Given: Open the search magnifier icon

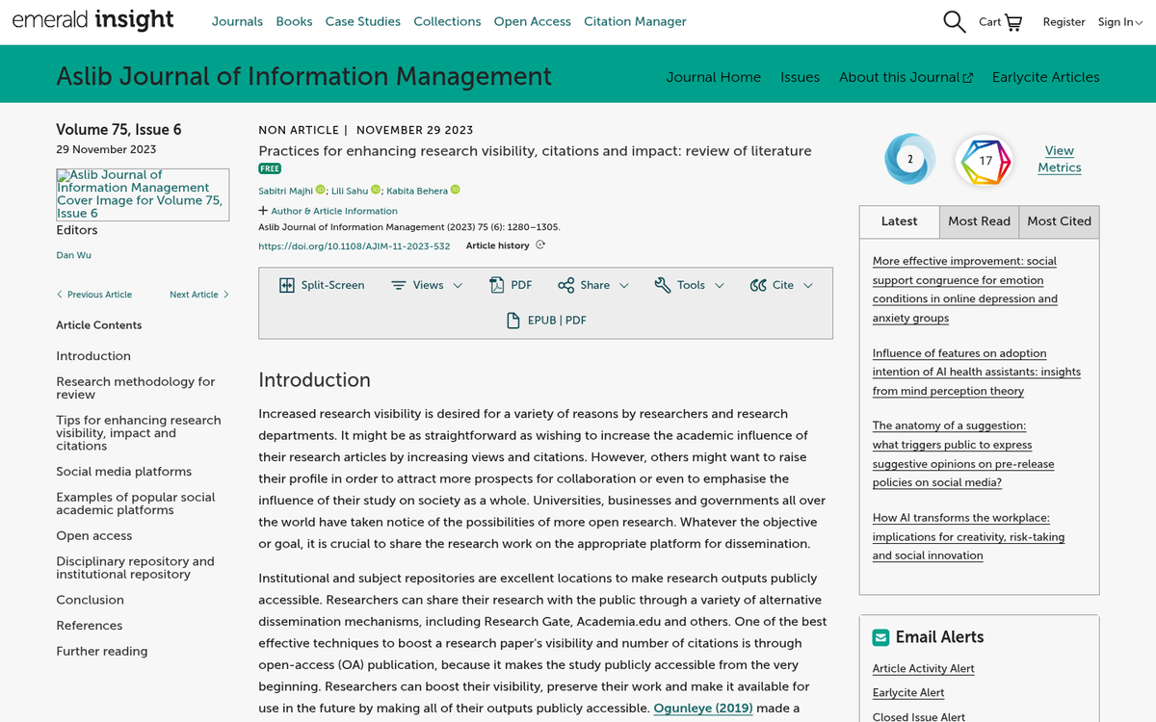Looking at the screenshot, I should point(954,21).
